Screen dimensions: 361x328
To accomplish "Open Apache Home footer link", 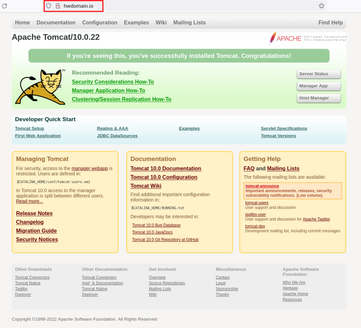I will coord(296,294).
